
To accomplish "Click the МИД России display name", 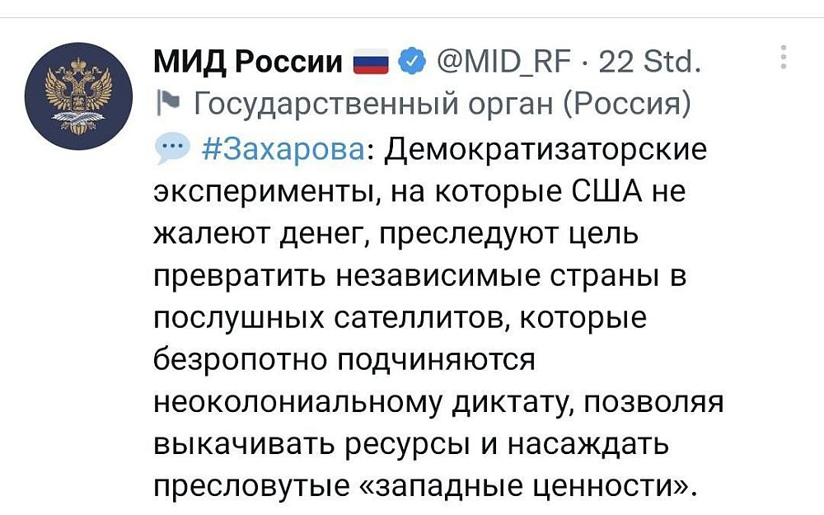I will [249, 62].
